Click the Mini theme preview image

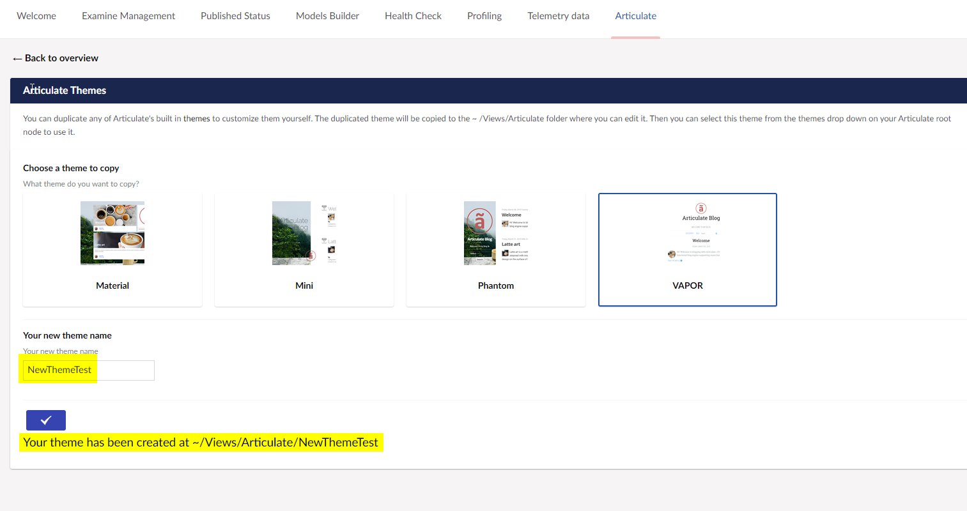click(304, 233)
